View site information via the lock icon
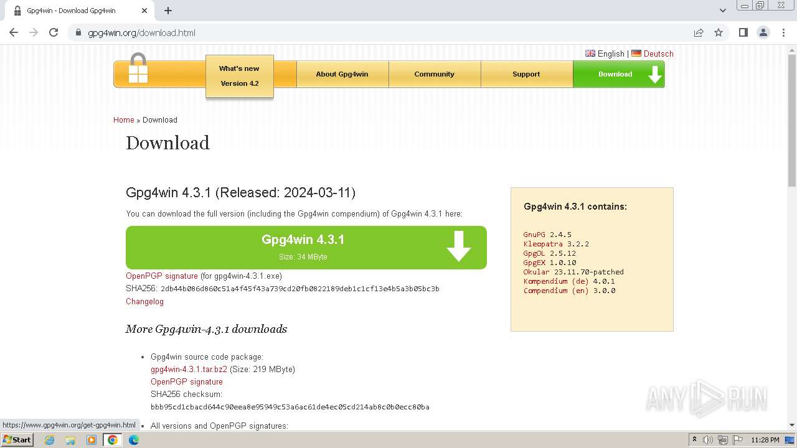The image size is (797, 448). tap(78, 32)
